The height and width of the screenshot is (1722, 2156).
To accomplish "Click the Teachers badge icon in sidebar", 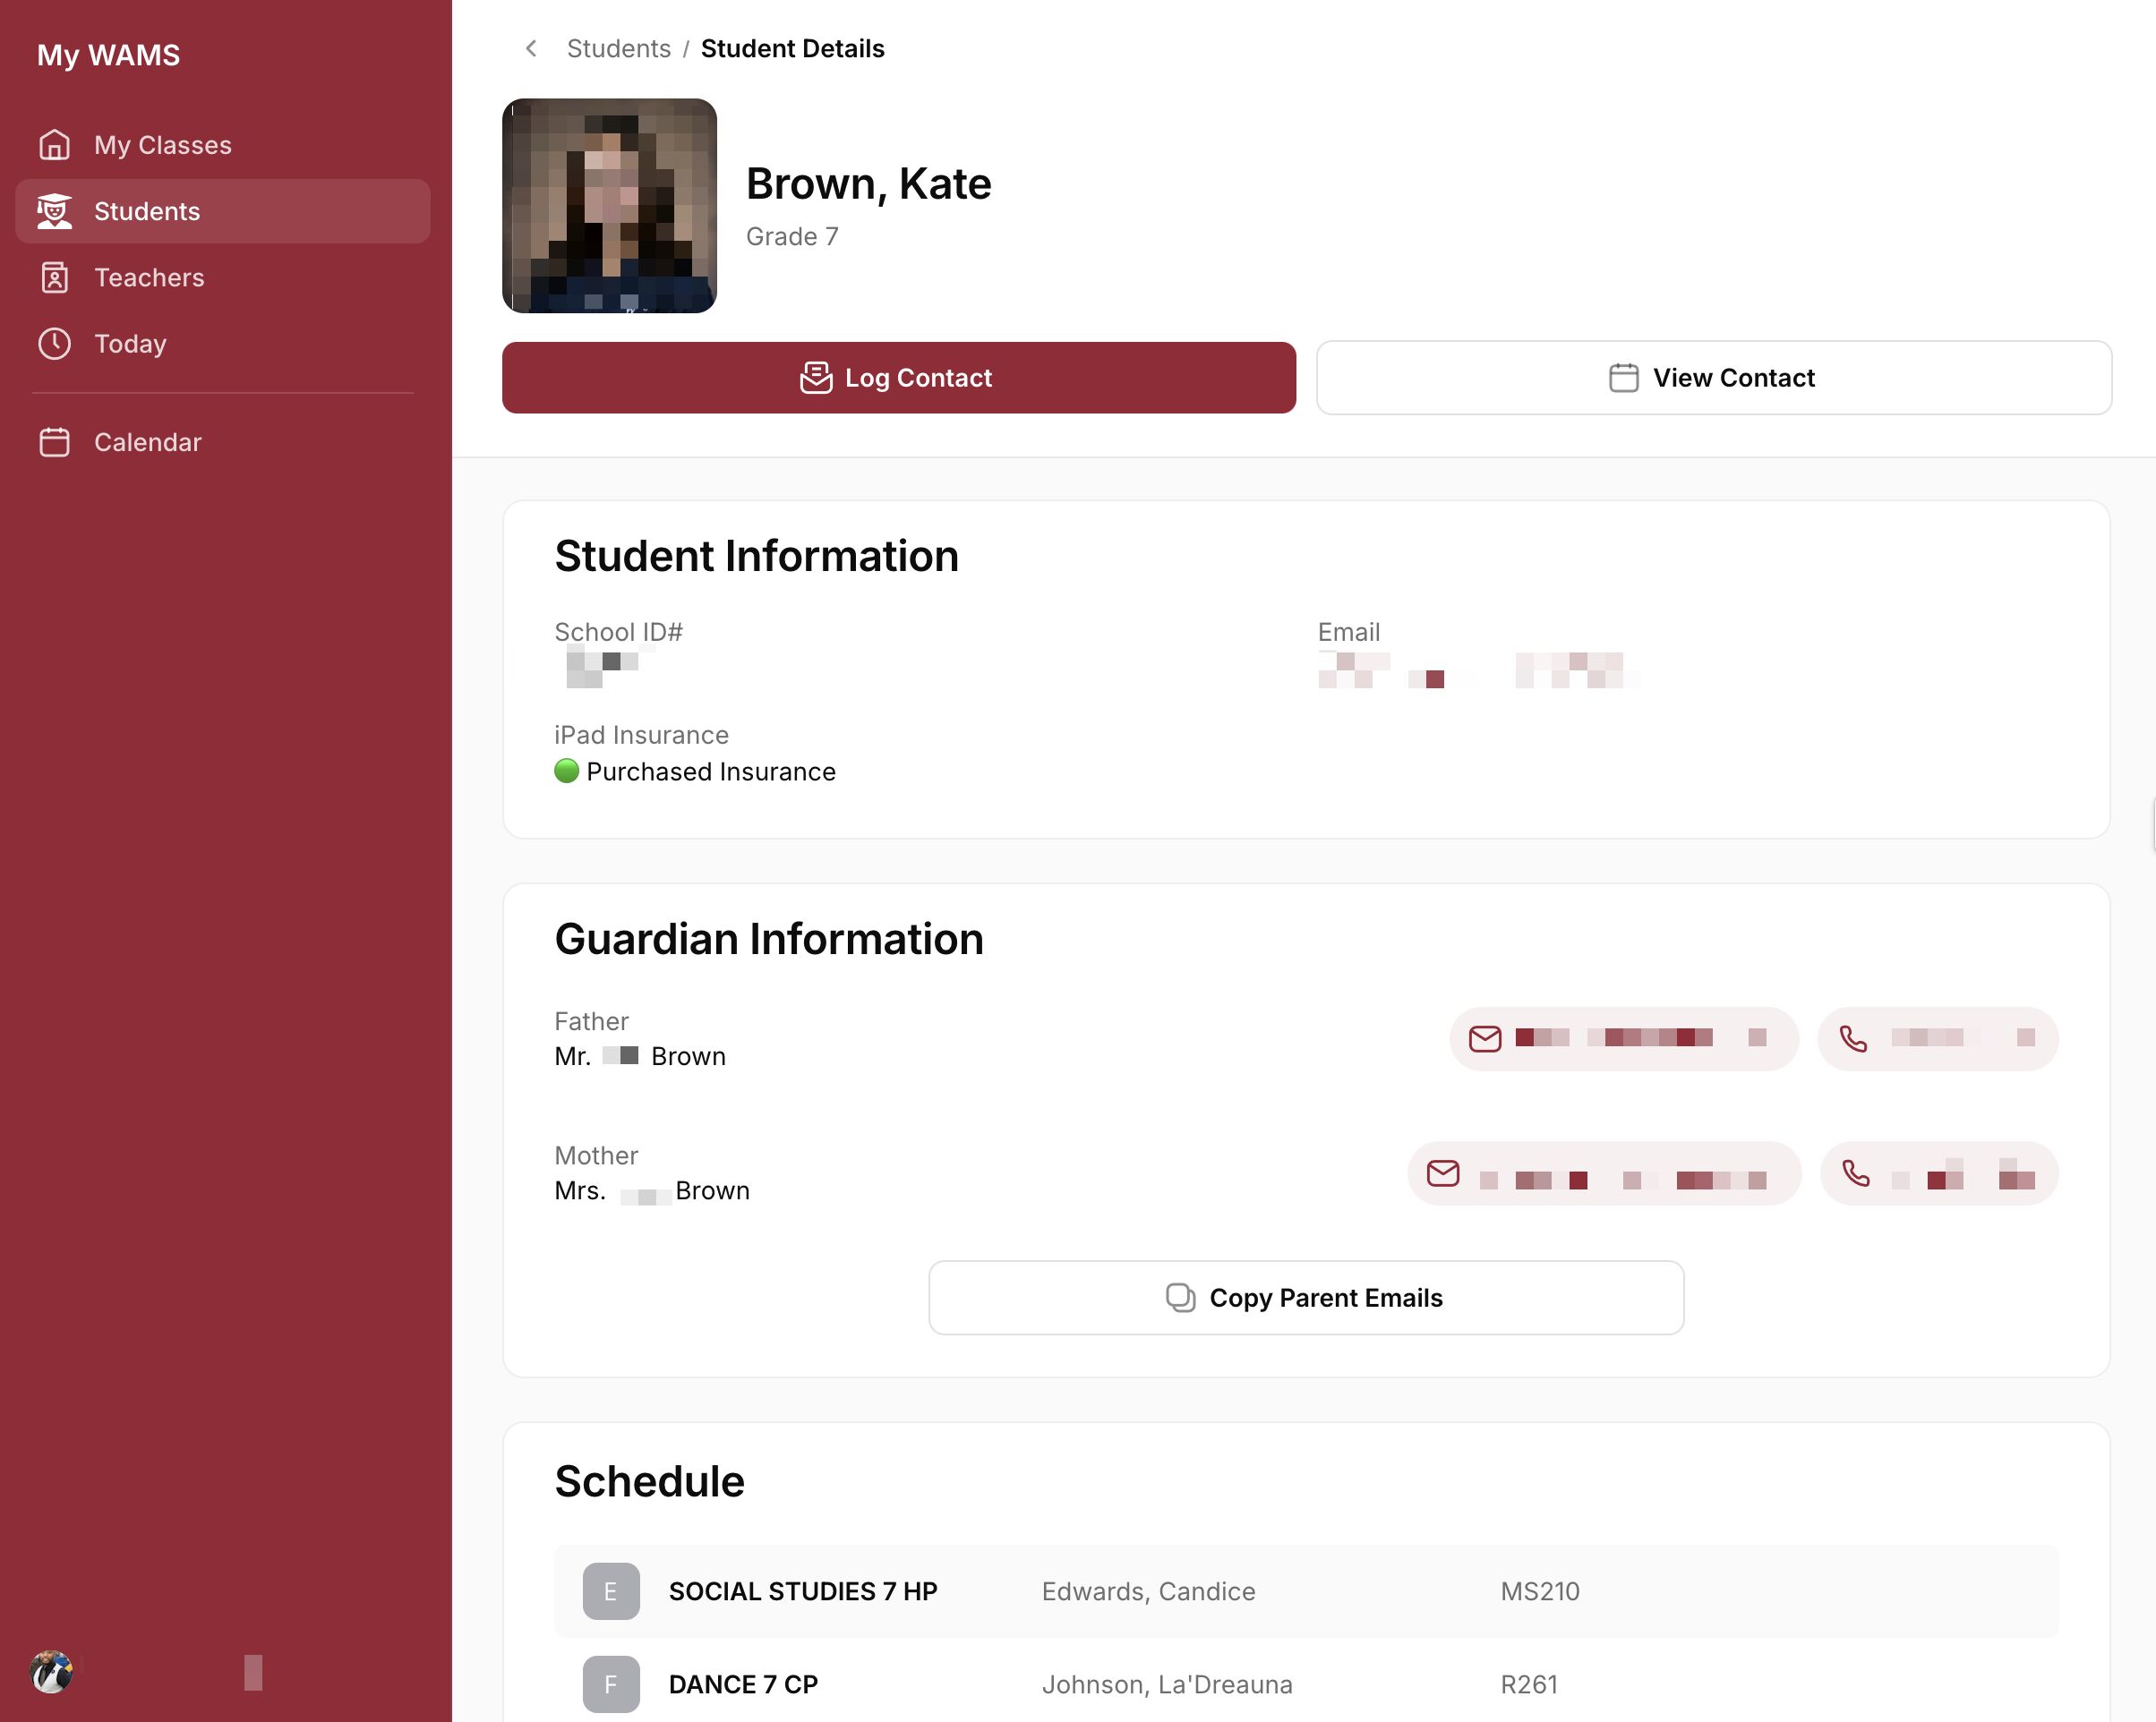I will 54,277.
